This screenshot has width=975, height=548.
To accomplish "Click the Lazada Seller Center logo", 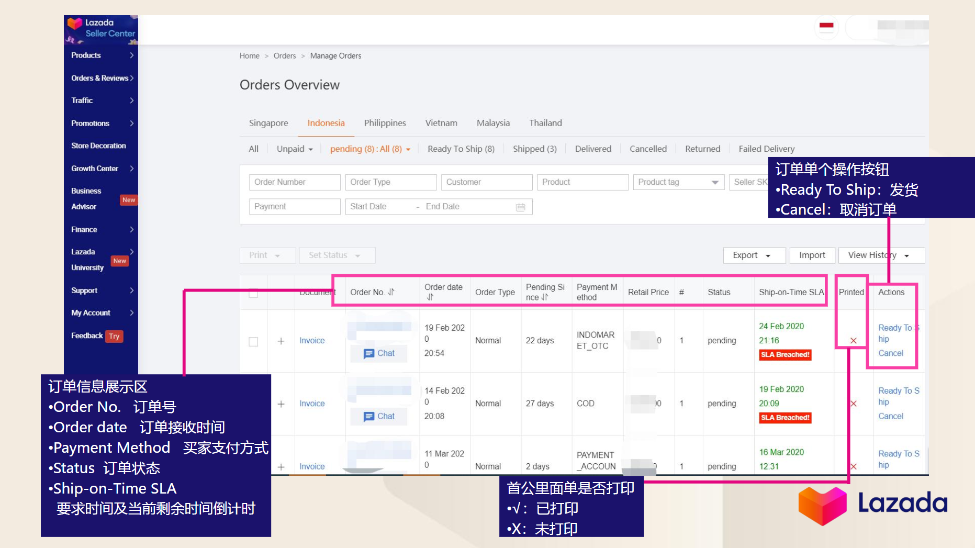I will point(101,29).
